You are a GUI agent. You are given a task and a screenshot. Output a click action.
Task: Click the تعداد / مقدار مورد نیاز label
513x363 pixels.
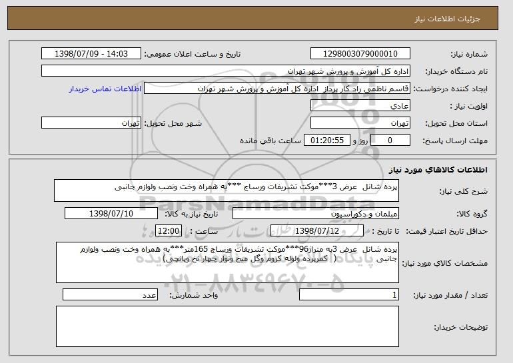click(450, 296)
